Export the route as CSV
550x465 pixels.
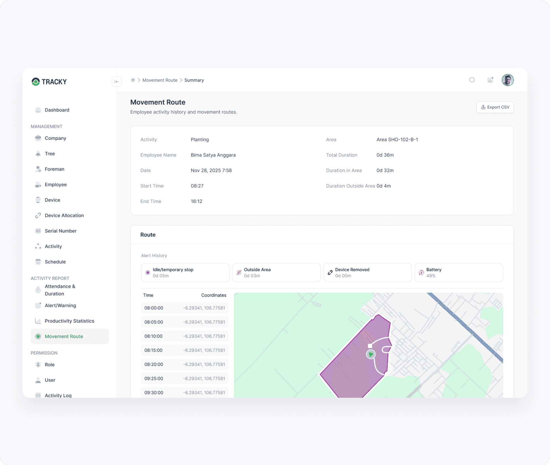click(x=495, y=107)
